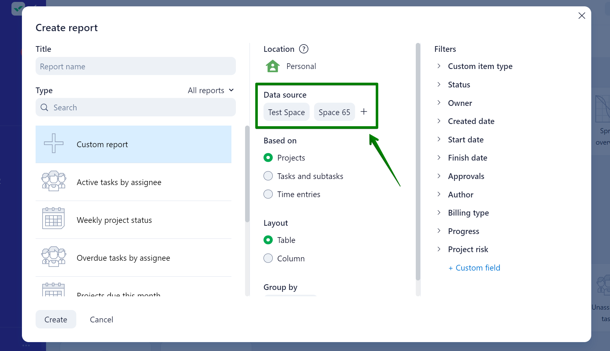This screenshot has height=351, width=610.
Task: Choose the Column layout option
Action: tap(268, 258)
